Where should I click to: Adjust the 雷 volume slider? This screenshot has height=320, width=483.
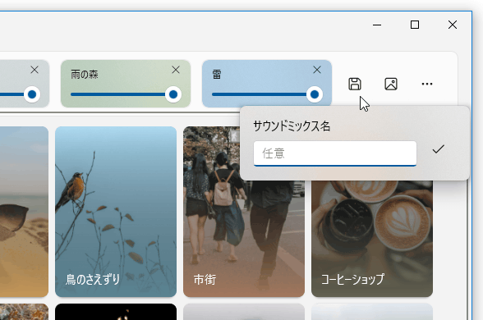click(267, 94)
